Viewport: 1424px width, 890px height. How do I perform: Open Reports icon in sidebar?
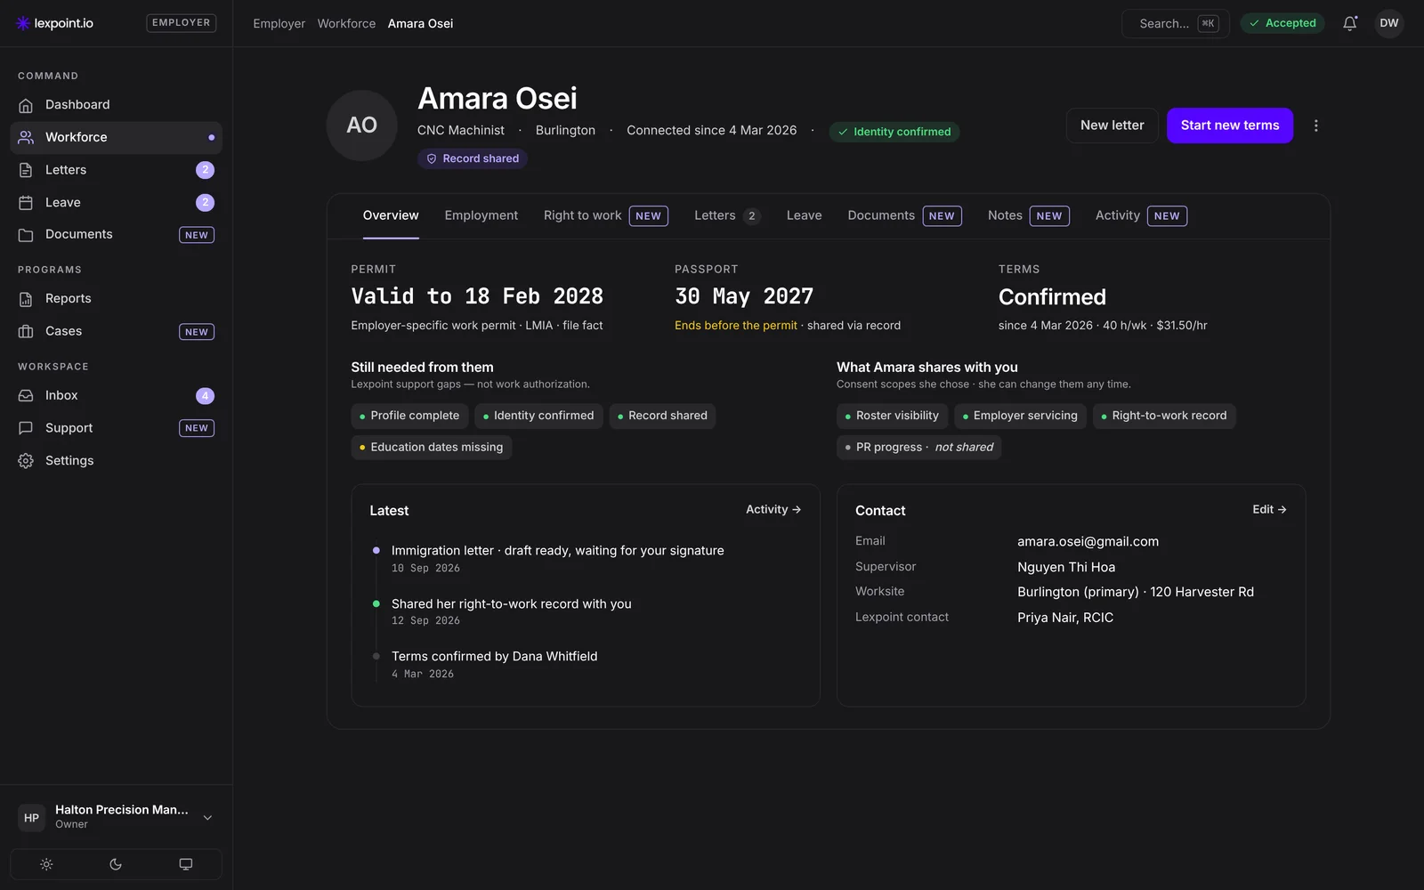click(x=26, y=299)
